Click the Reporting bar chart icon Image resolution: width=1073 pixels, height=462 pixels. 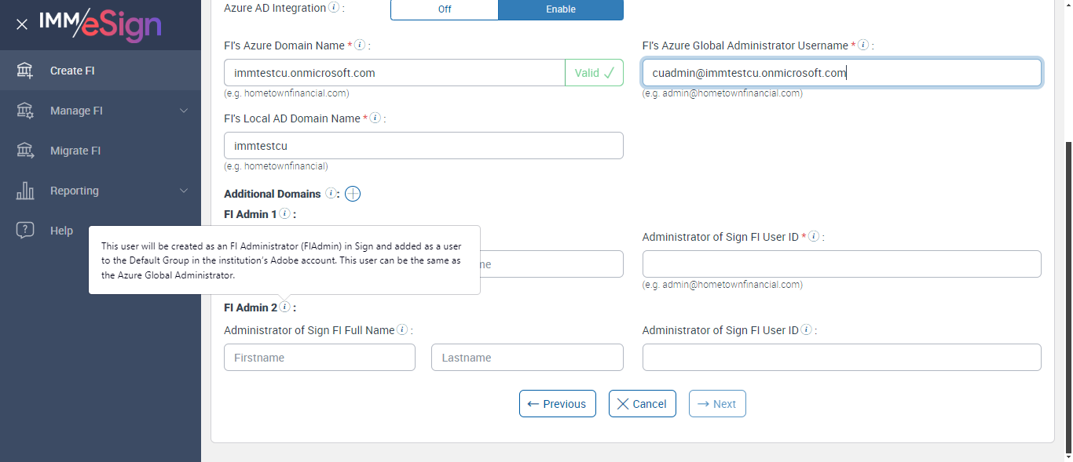[x=25, y=191]
